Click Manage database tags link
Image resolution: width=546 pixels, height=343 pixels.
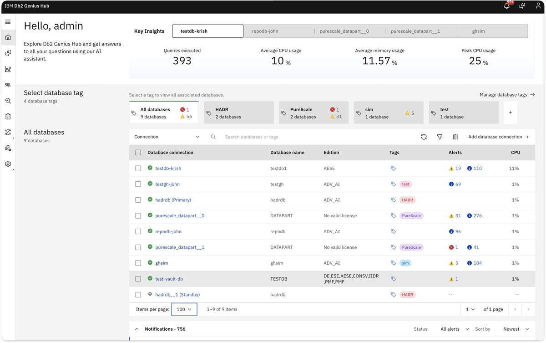507,95
